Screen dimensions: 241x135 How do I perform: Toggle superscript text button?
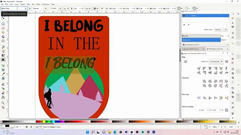pos(102,8)
